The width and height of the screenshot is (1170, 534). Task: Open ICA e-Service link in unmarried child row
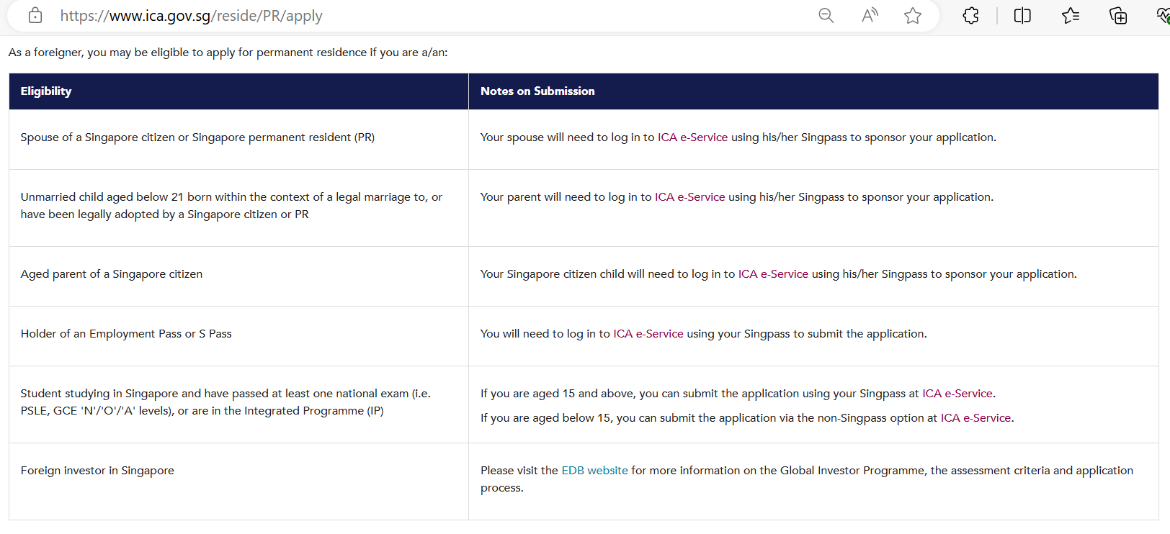689,197
